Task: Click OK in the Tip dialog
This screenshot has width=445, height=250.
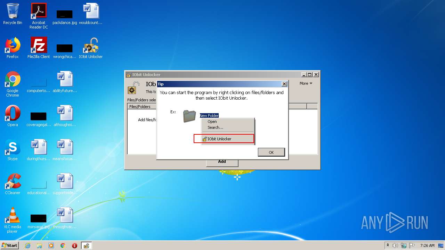Action: click(x=271, y=152)
